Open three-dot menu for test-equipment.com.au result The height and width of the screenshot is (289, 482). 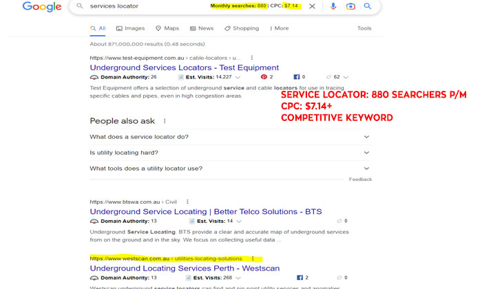pos(252,58)
